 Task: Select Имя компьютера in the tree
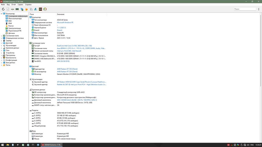tap(15, 19)
